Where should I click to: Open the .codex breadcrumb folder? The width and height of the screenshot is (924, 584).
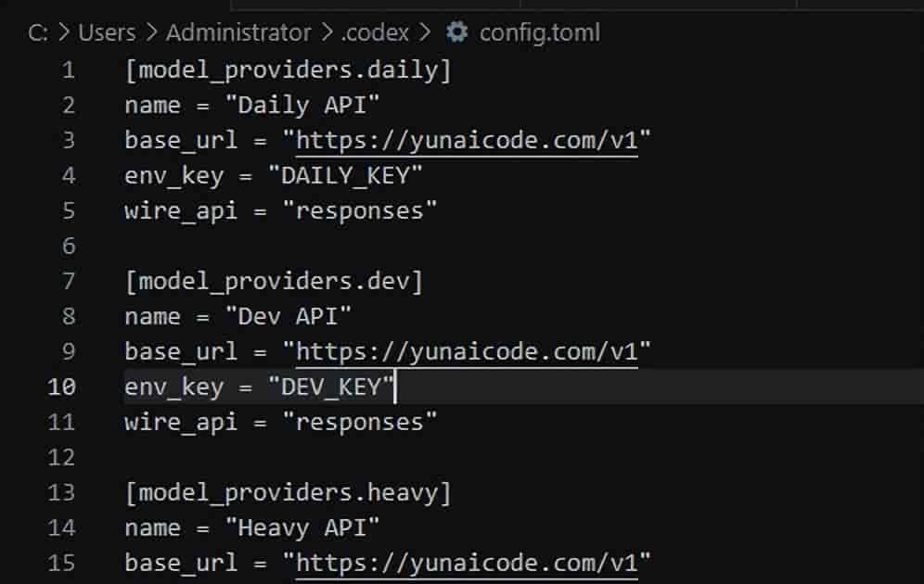click(375, 32)
